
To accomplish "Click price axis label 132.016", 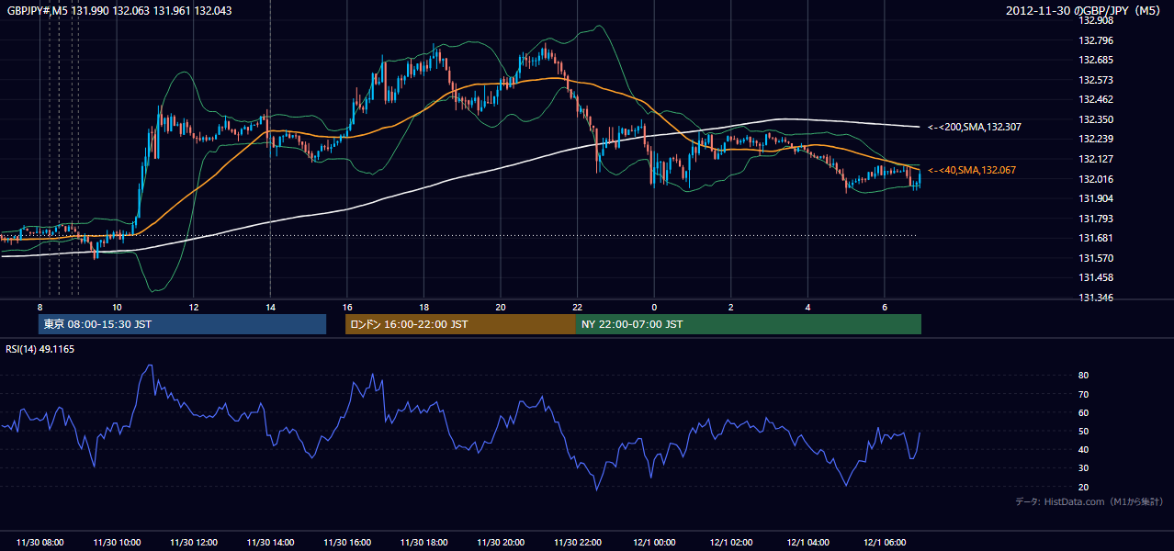I will coord(1095,179).
